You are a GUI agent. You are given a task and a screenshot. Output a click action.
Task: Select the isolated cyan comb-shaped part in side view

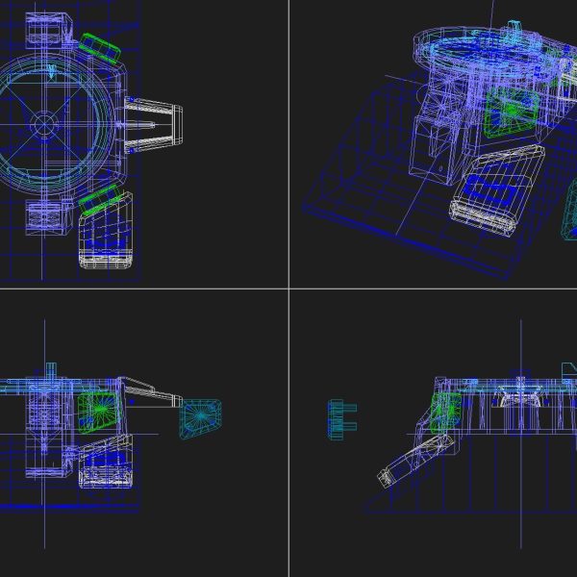point(341,419)
